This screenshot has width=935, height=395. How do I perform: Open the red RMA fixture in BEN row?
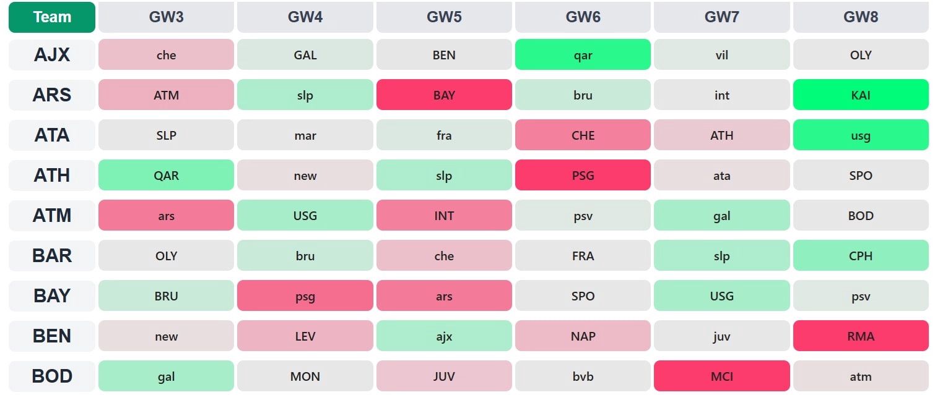[861, 336]
